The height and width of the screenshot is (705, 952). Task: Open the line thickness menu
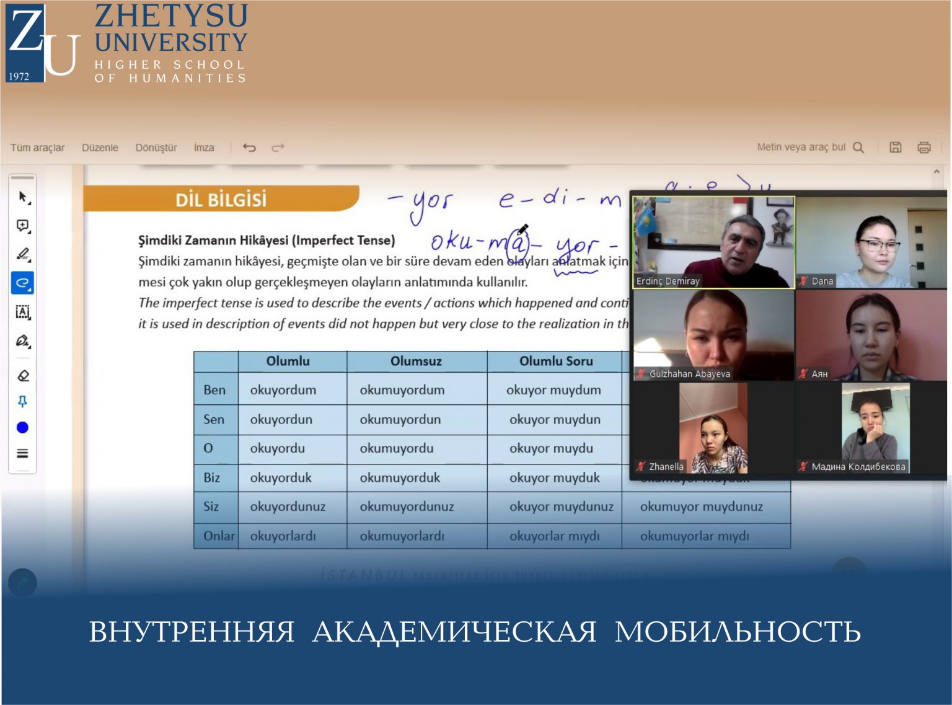23,453
